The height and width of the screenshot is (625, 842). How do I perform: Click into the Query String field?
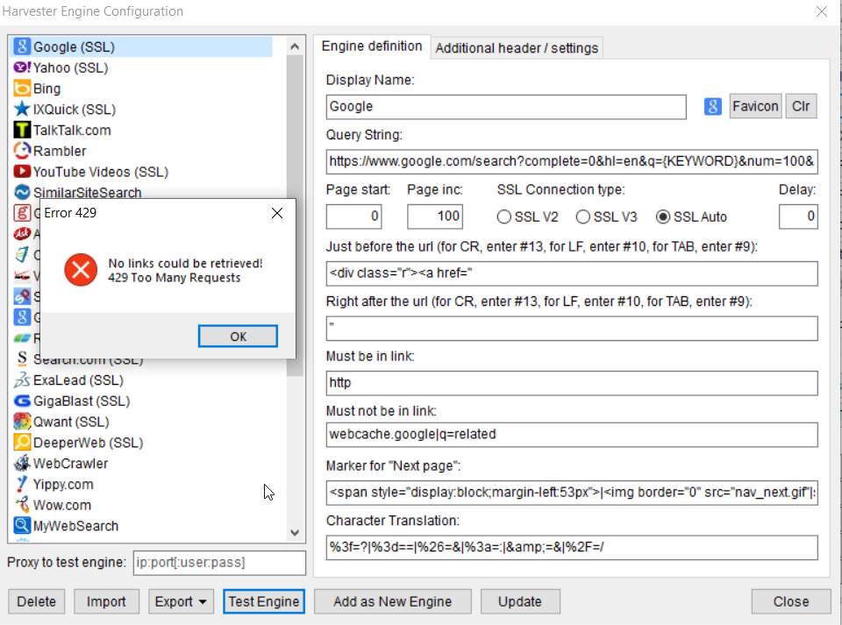(572, 161)
